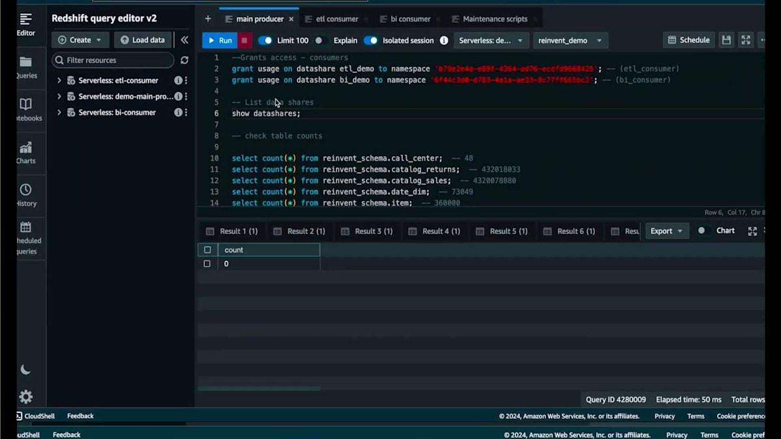Show info for Serverless: bi-consumer
The height and width of the screenshot is (439, 781).
(178, 113)
